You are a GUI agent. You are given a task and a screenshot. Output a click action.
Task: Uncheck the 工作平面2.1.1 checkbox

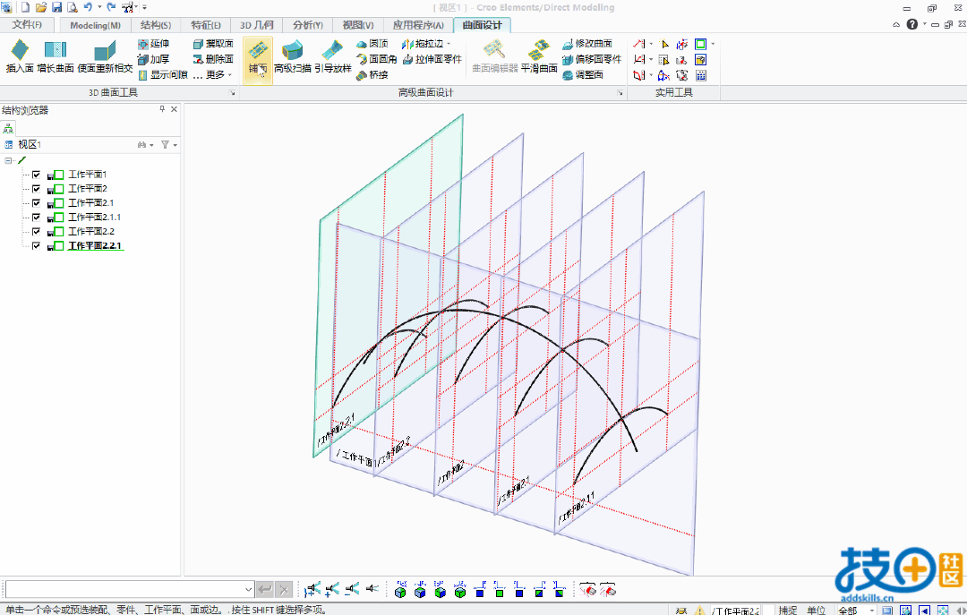(37, 218)
